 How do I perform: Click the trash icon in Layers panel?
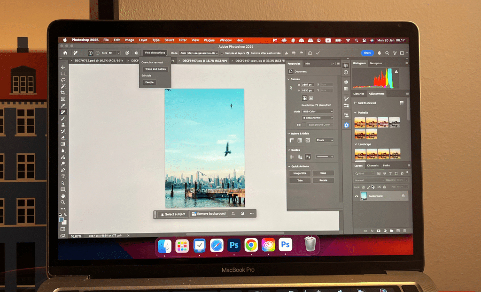tap(404, 231)
